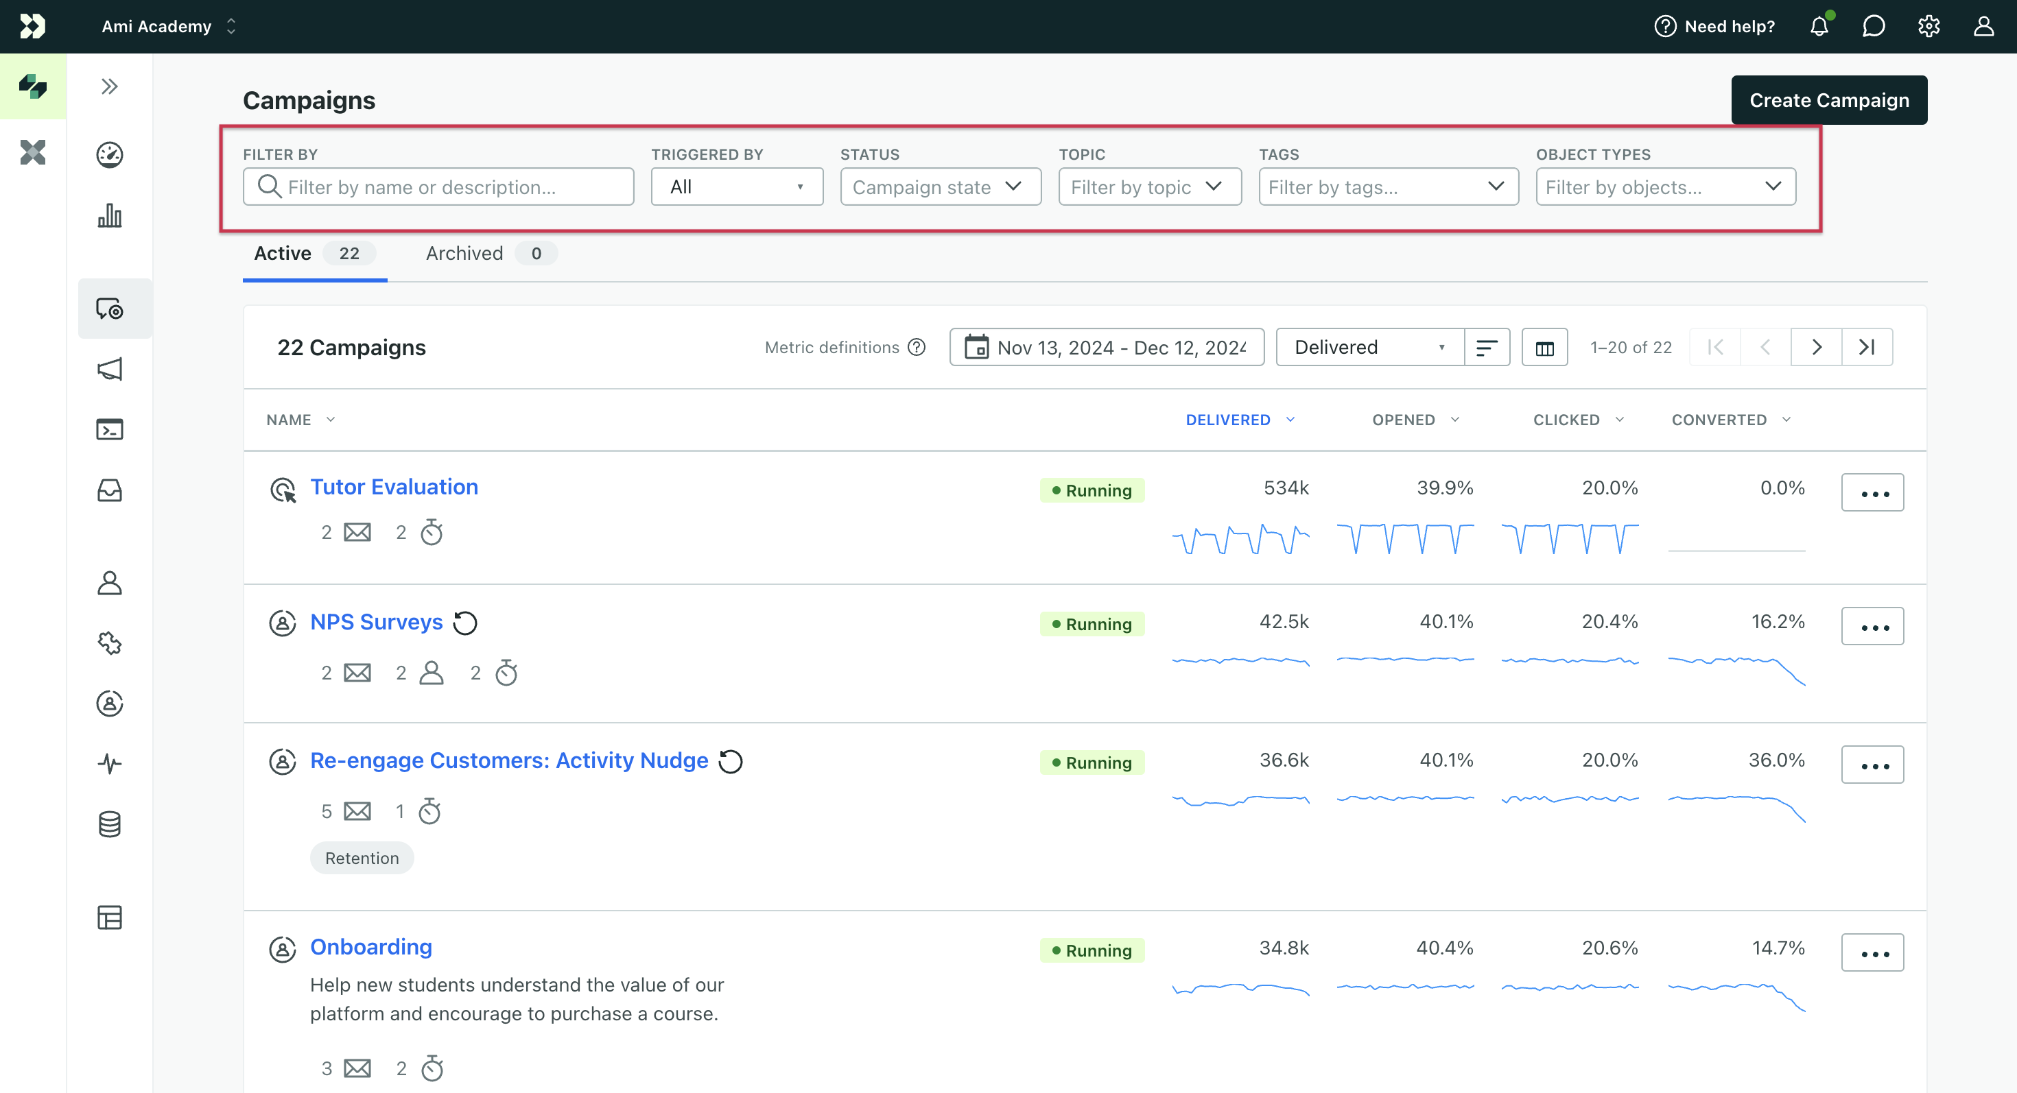Toggle the column display view icon

point(1544,347)
